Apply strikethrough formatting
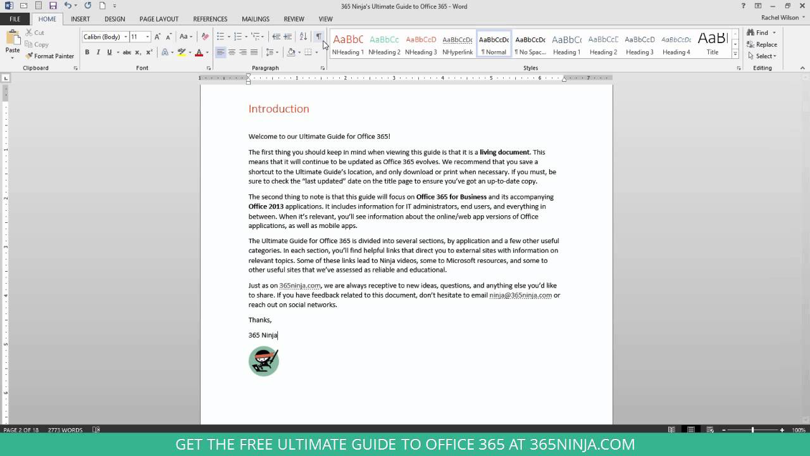Screen dimensions: 810x456 click(x=127, y=53)
